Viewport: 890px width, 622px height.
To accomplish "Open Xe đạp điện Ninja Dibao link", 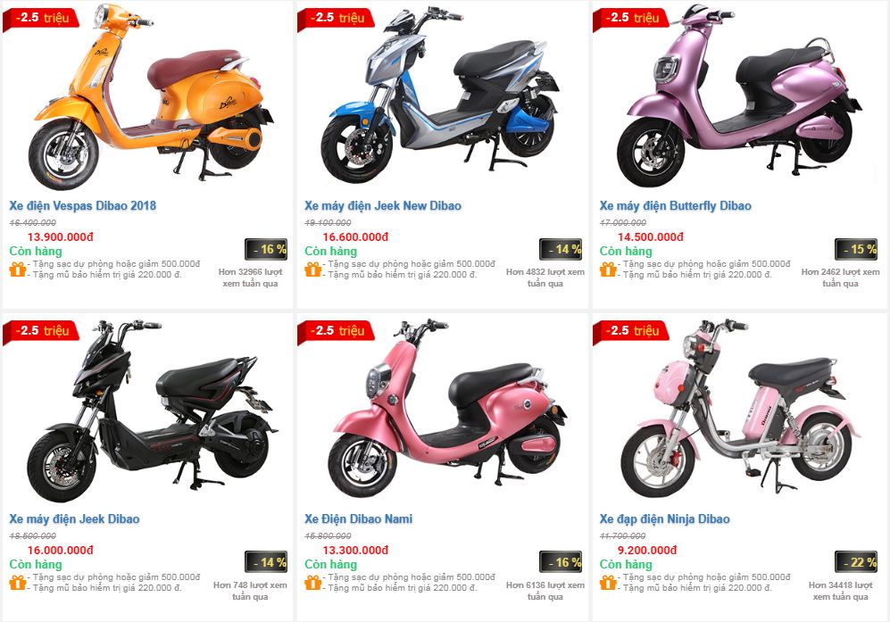I will [665, 518].
